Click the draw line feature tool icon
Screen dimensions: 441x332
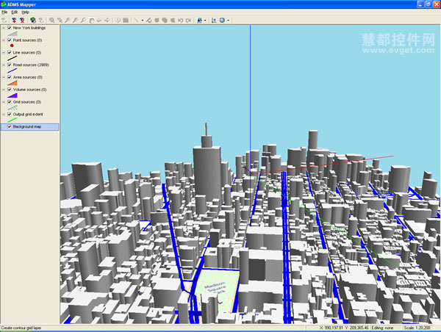137,21
